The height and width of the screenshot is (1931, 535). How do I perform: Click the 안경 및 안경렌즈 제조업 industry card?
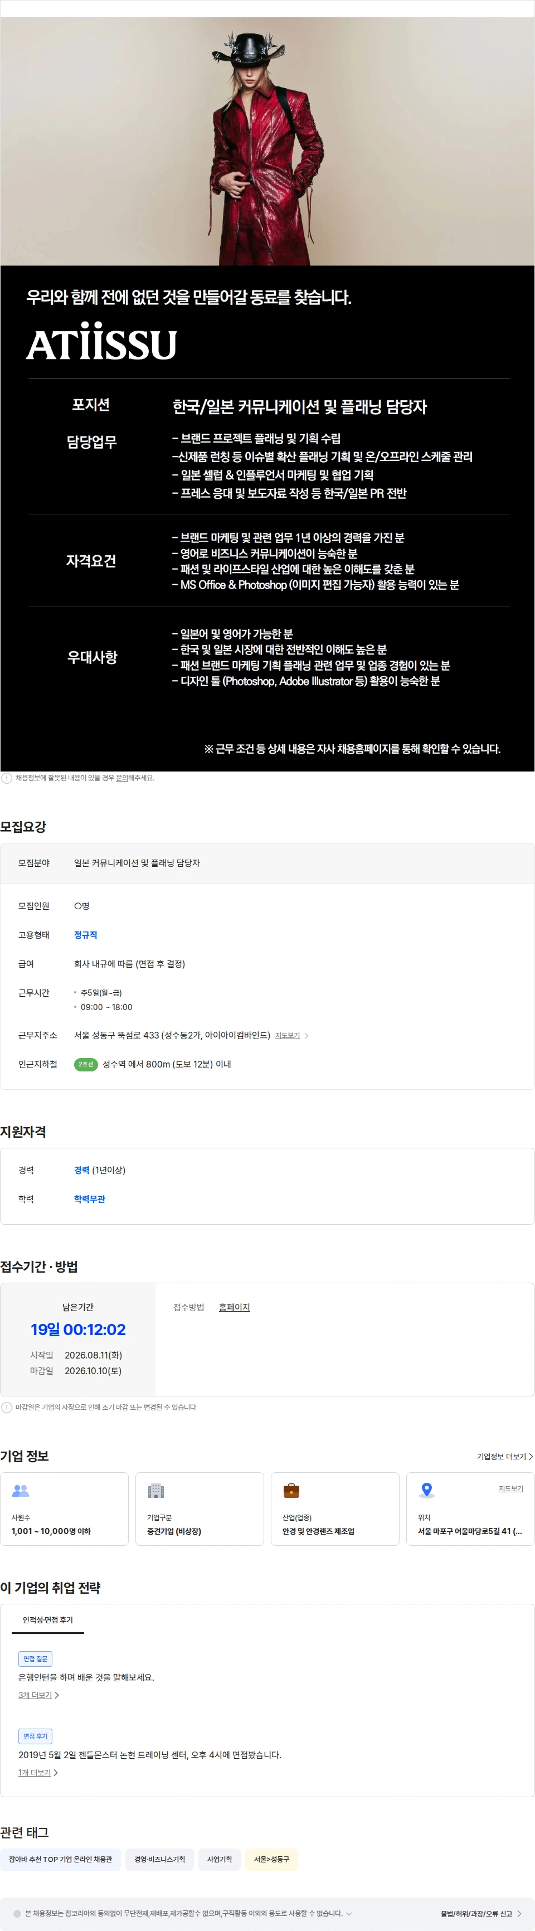335,1509
